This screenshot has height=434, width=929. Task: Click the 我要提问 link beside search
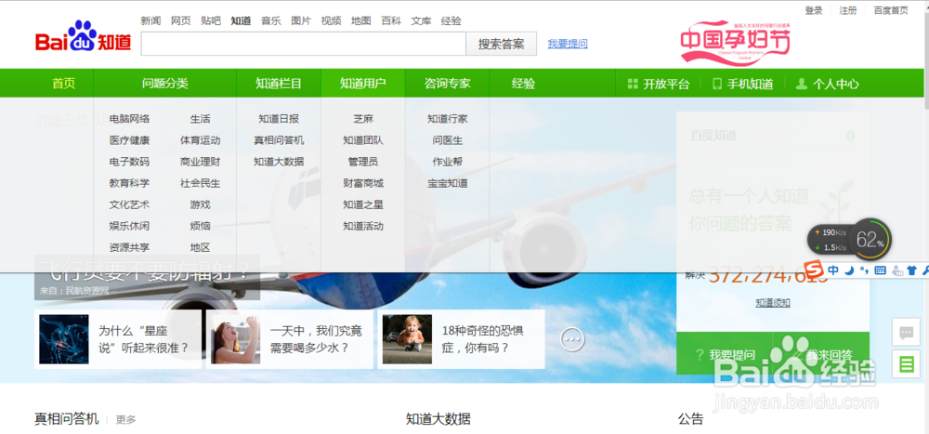[x=568, y=44]
